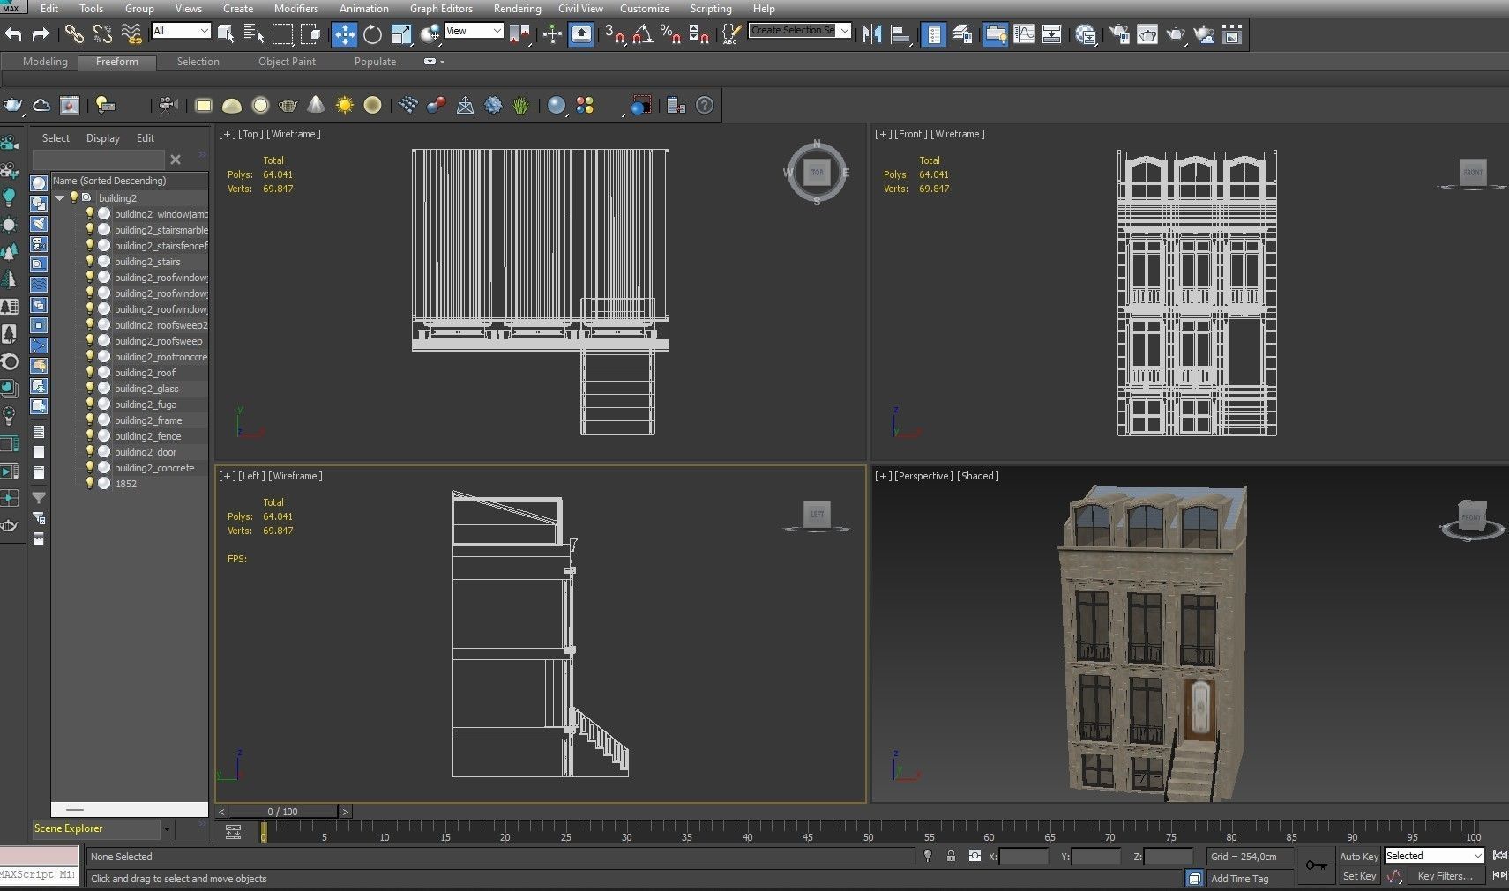Open the Curve Editor icon

point(1024,34)
